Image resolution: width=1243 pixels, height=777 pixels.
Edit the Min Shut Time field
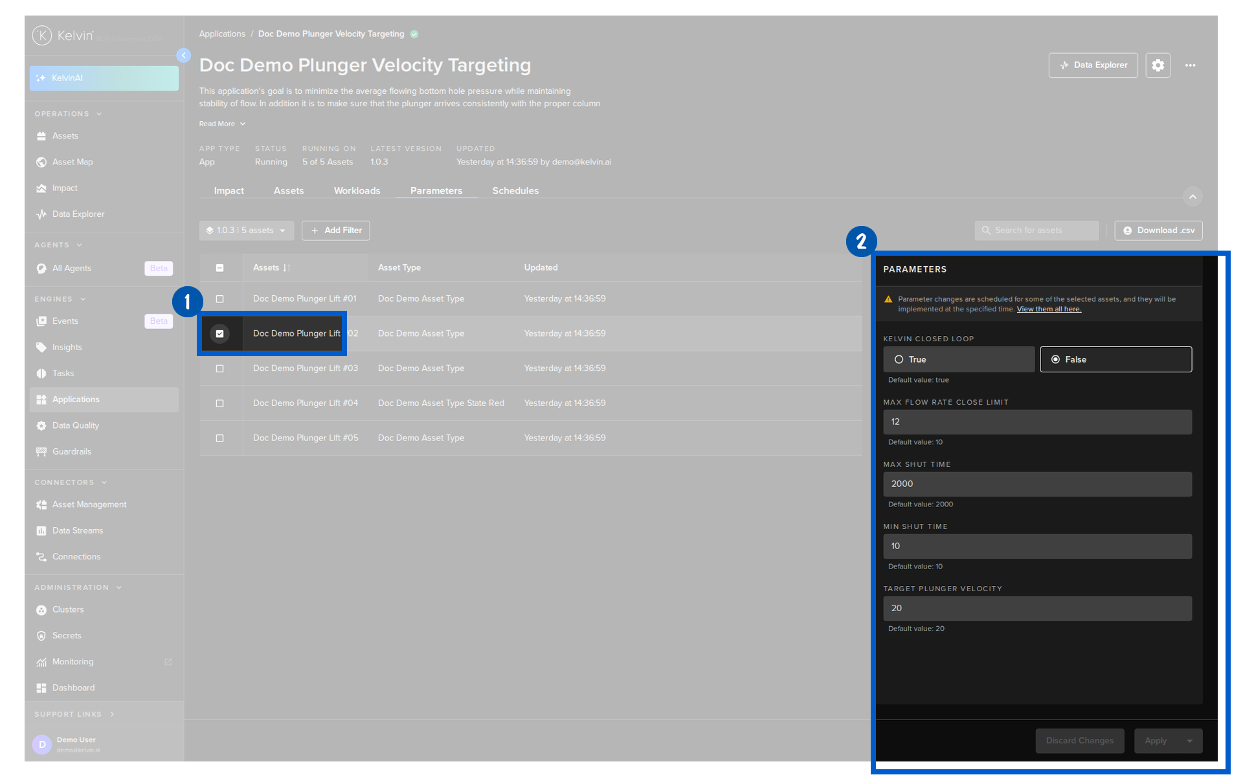[1037, 546]
